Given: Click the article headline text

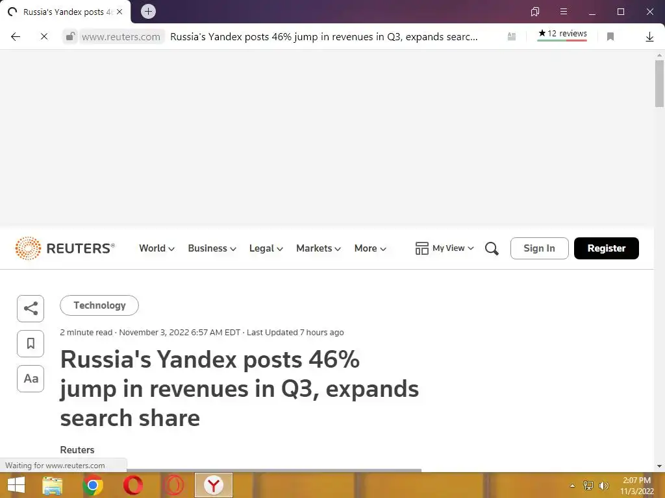Looking at the screenshot, I should pyautogui.click(x=239, y=389).
